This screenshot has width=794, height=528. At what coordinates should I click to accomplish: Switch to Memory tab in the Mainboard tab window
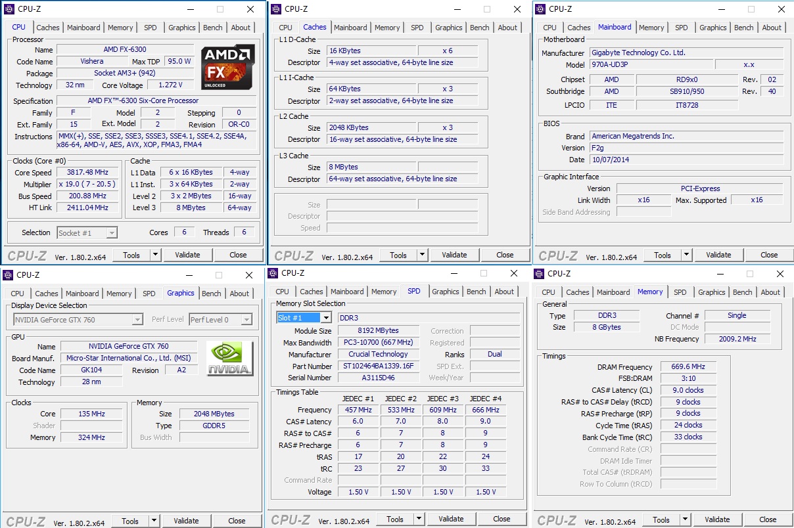[651, 28]
